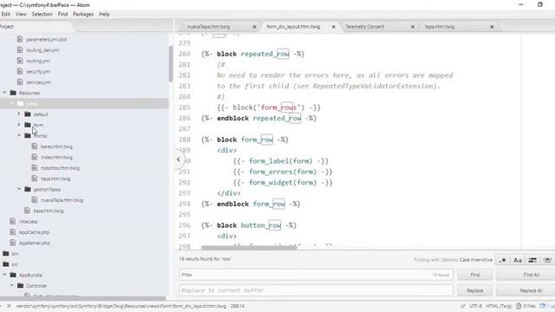Open the Packages menu

pos(83,14)
